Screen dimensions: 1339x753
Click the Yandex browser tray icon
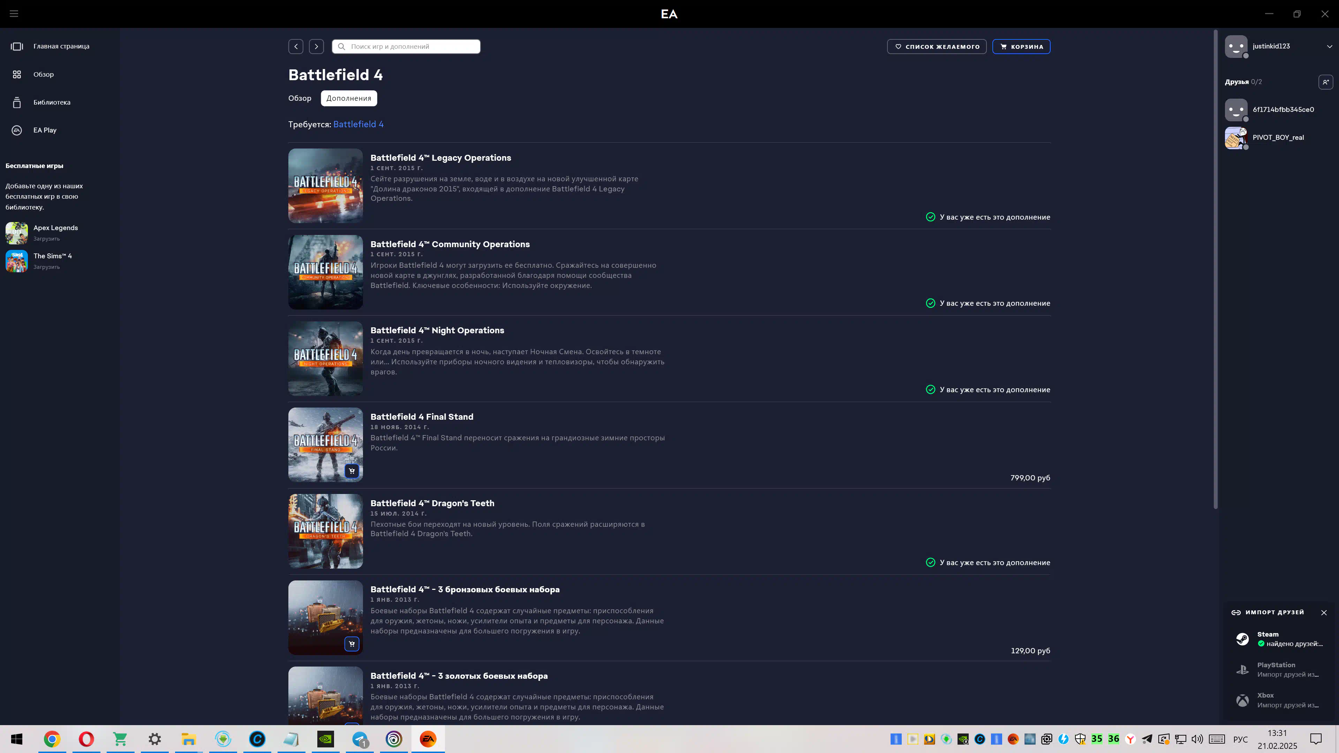(1130, 739)
